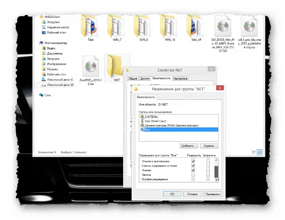Select Локальный диск (C drive

pos(60,80)
